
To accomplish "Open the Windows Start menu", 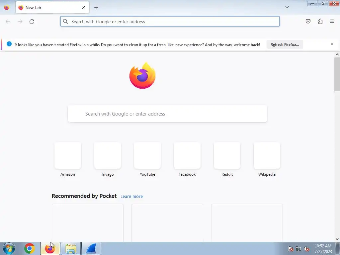I will pos(9,248).
